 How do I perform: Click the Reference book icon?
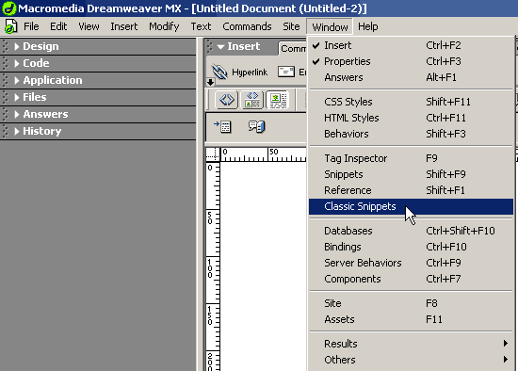pos(257,126)
